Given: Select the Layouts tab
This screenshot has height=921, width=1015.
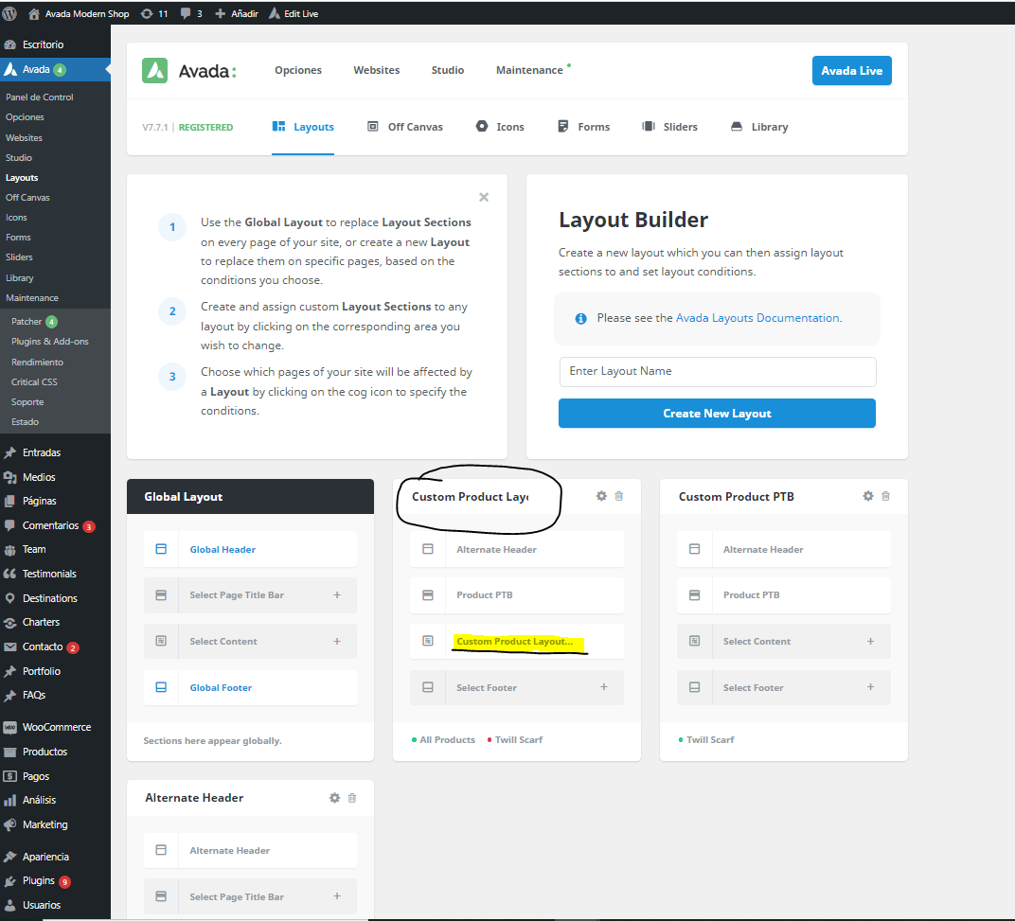Looking at the screenshot, I should [303, 127].
